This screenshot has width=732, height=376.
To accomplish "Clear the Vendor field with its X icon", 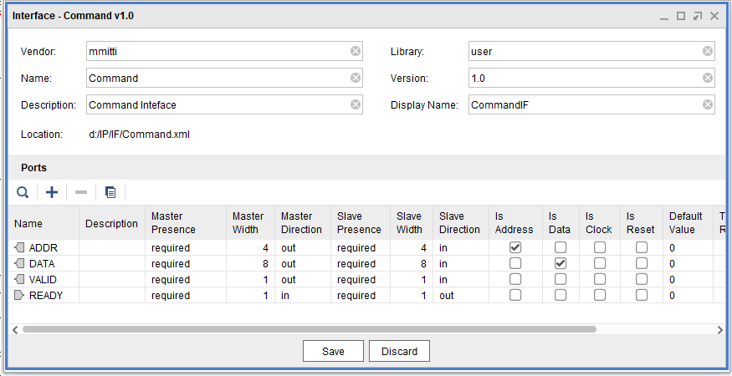I will click(x=356, y=51).
